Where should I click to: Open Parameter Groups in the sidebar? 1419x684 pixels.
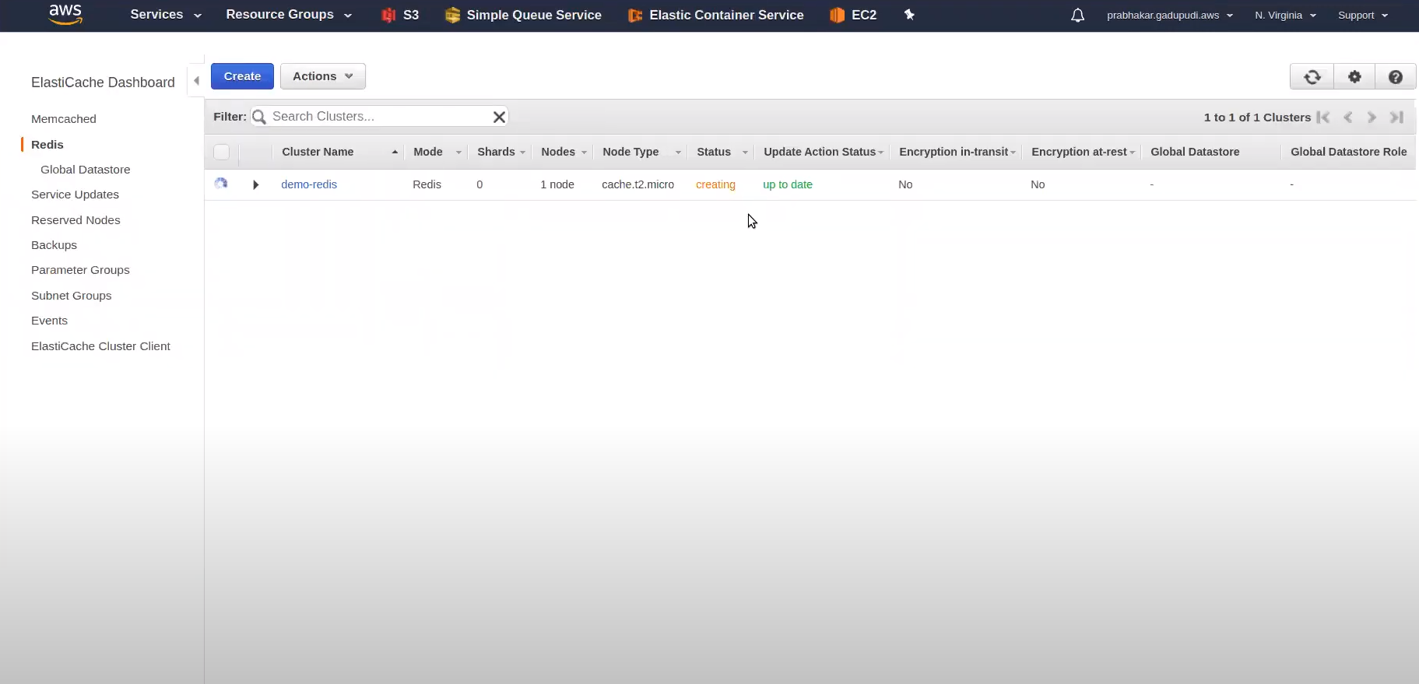coord(80,270)
